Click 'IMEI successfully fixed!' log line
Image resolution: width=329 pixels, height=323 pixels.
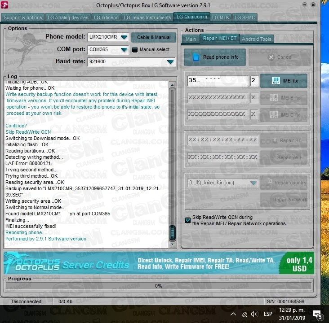point(31,226)
